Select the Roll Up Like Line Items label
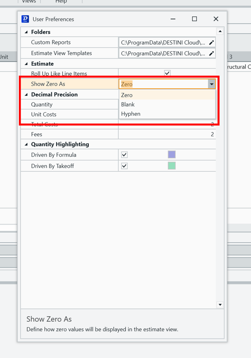The image size is (251, 358). coord(59,73)
